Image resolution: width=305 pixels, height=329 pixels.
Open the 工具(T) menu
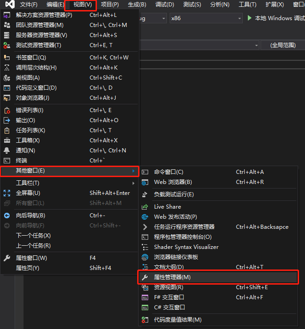[247, 5]
